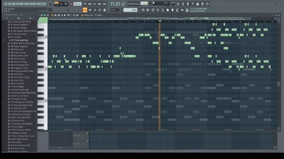
Task: Open the piano roll menu arrow
Action: tap(39, 15)
